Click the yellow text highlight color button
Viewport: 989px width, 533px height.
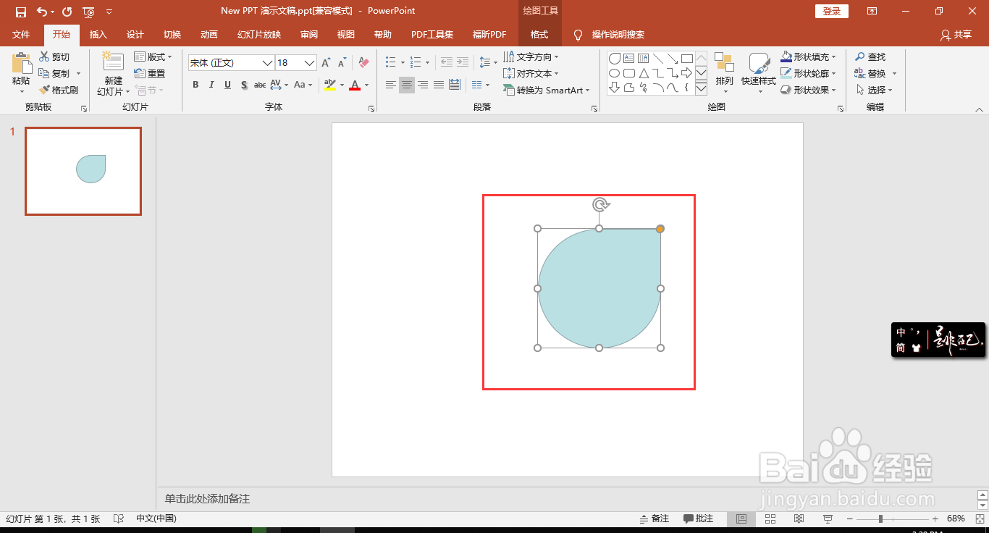pyautogui.click(x=329, y=85)
